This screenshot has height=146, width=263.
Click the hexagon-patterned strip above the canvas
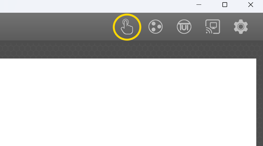(x=131, y=50)
